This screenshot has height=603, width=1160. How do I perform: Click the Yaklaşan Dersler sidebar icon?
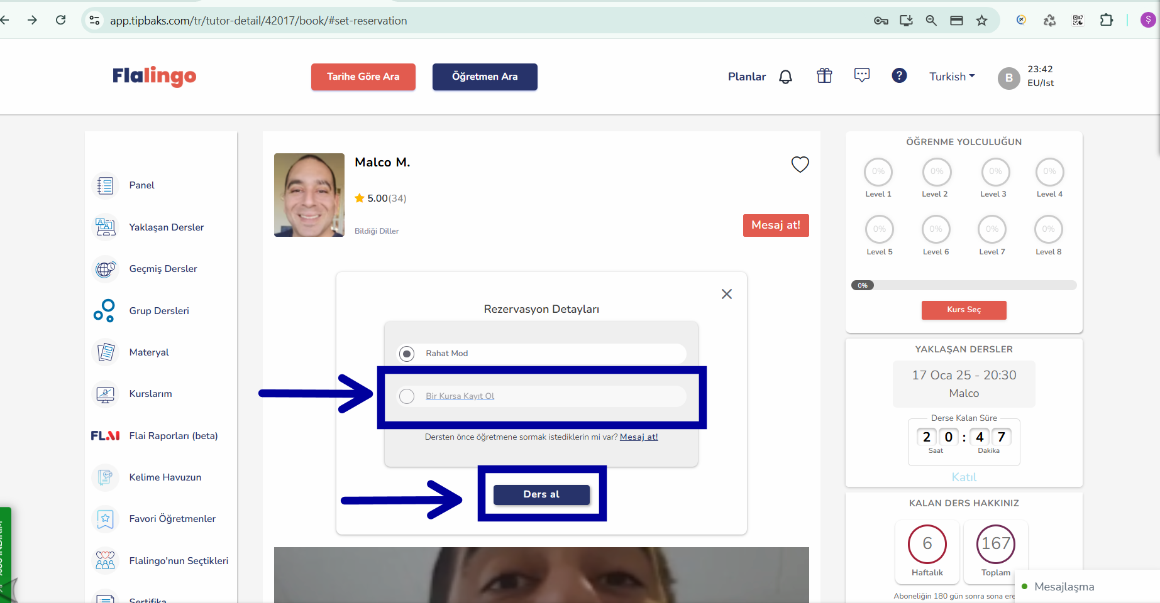[x=105, y=227]
